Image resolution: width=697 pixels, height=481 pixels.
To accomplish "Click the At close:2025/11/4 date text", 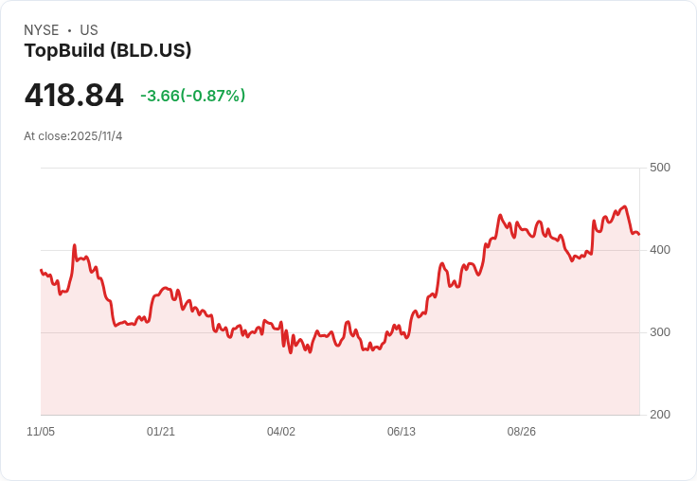I will [x=73, y=136].
